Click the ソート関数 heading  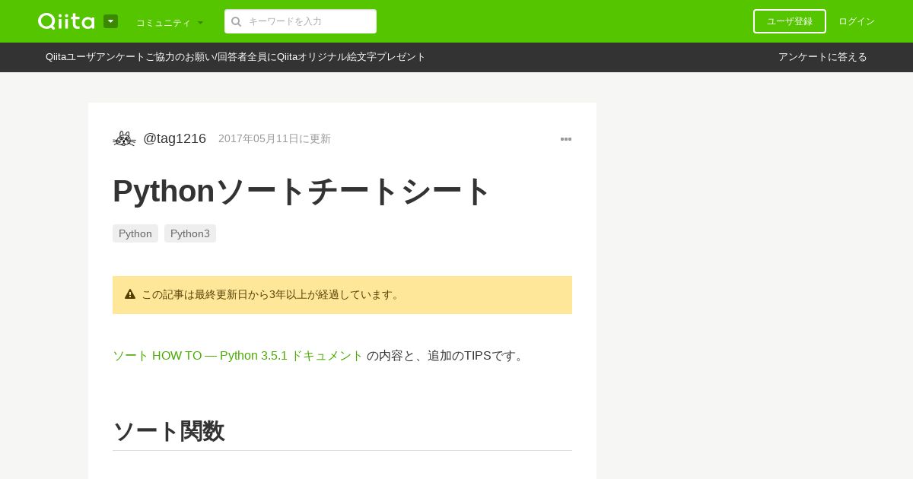168,431
